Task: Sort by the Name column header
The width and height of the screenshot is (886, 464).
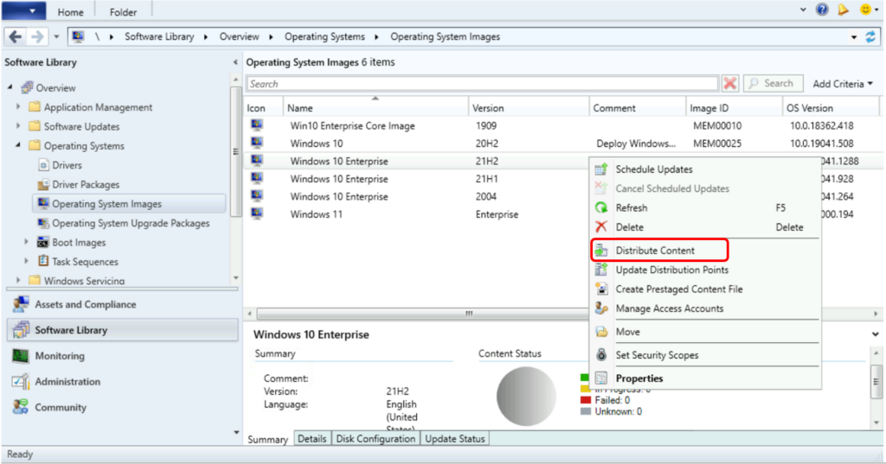Action: click(376, 108)
